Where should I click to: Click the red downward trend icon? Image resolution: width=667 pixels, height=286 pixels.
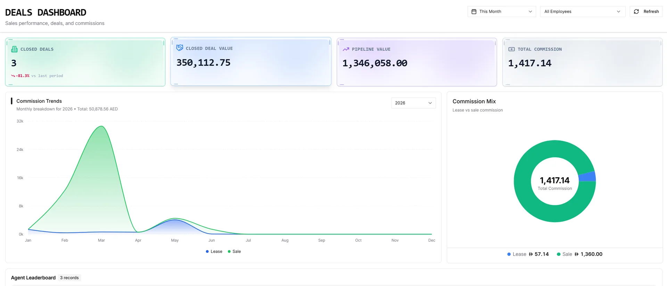tap(13, 76)
